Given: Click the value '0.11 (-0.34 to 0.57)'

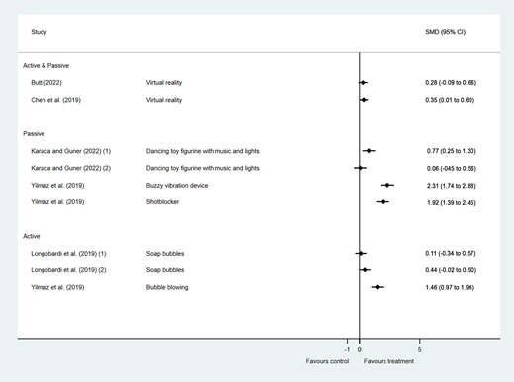Looking at the screenshot, I should pos(451,253).
